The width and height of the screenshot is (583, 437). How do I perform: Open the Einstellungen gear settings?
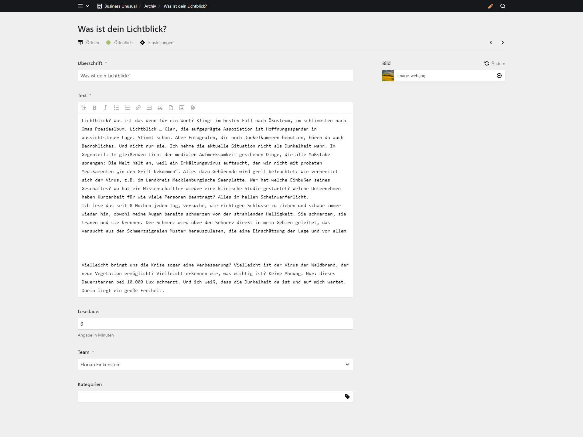click(x=157, y=42)
